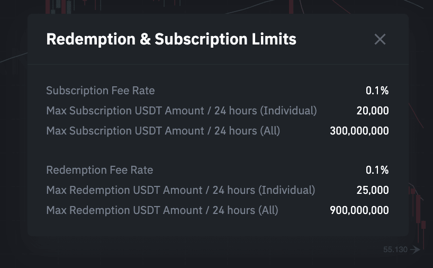Click Max Subscription USDT Amount (All) label
The width and height of the screenshot is (433, 268).
pyautogui.click(x=163, y=131)
